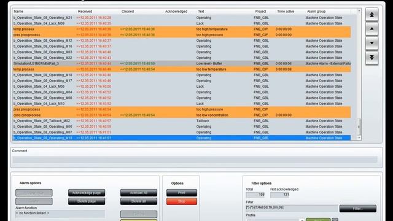Screen dimensions: 393x221
Task: Click the Time active column header
Action: tap(286, 11)
